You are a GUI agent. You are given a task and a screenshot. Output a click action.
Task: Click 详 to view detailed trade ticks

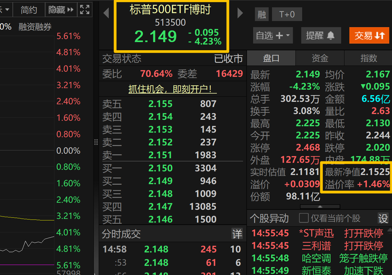coord(237,234)
